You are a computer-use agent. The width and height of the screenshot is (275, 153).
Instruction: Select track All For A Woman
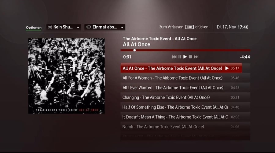click(185, 78)
